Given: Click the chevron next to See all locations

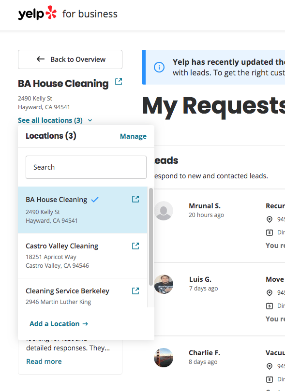Looking at the screenshot, I should [90, 120].
